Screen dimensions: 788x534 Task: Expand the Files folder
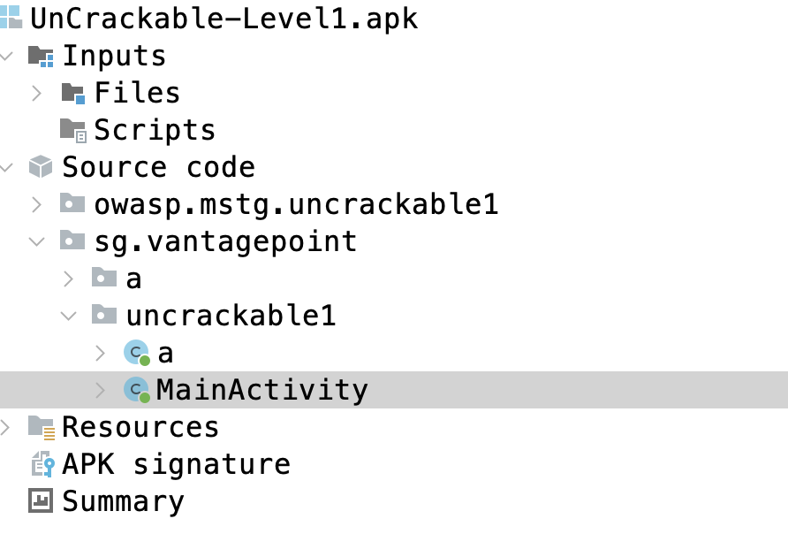point(37,93)
